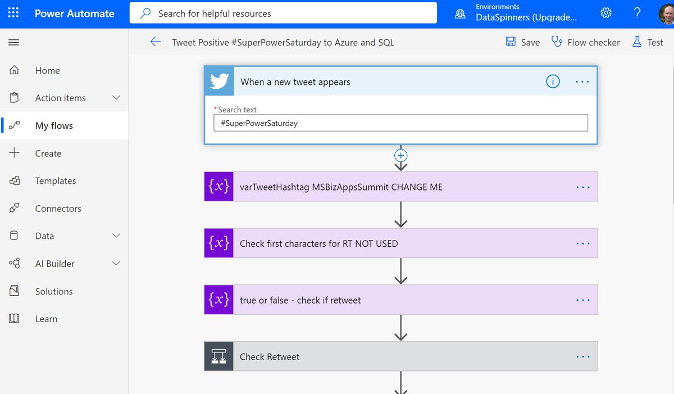Expand the Check Retweet condition card

tap(400, 356)
